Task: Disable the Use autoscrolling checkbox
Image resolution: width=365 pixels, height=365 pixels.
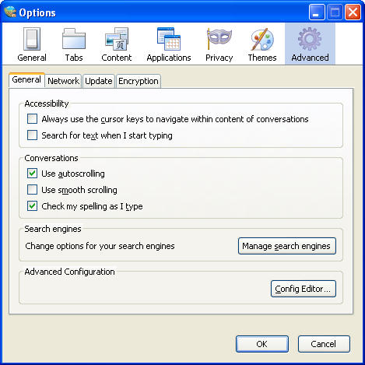Action: coord(32,173)
